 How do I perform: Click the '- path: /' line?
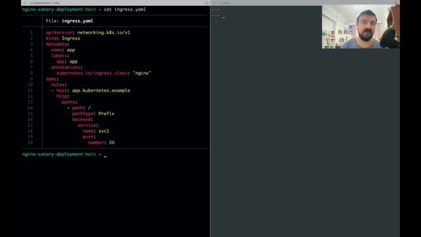click(x=79, y=108)
